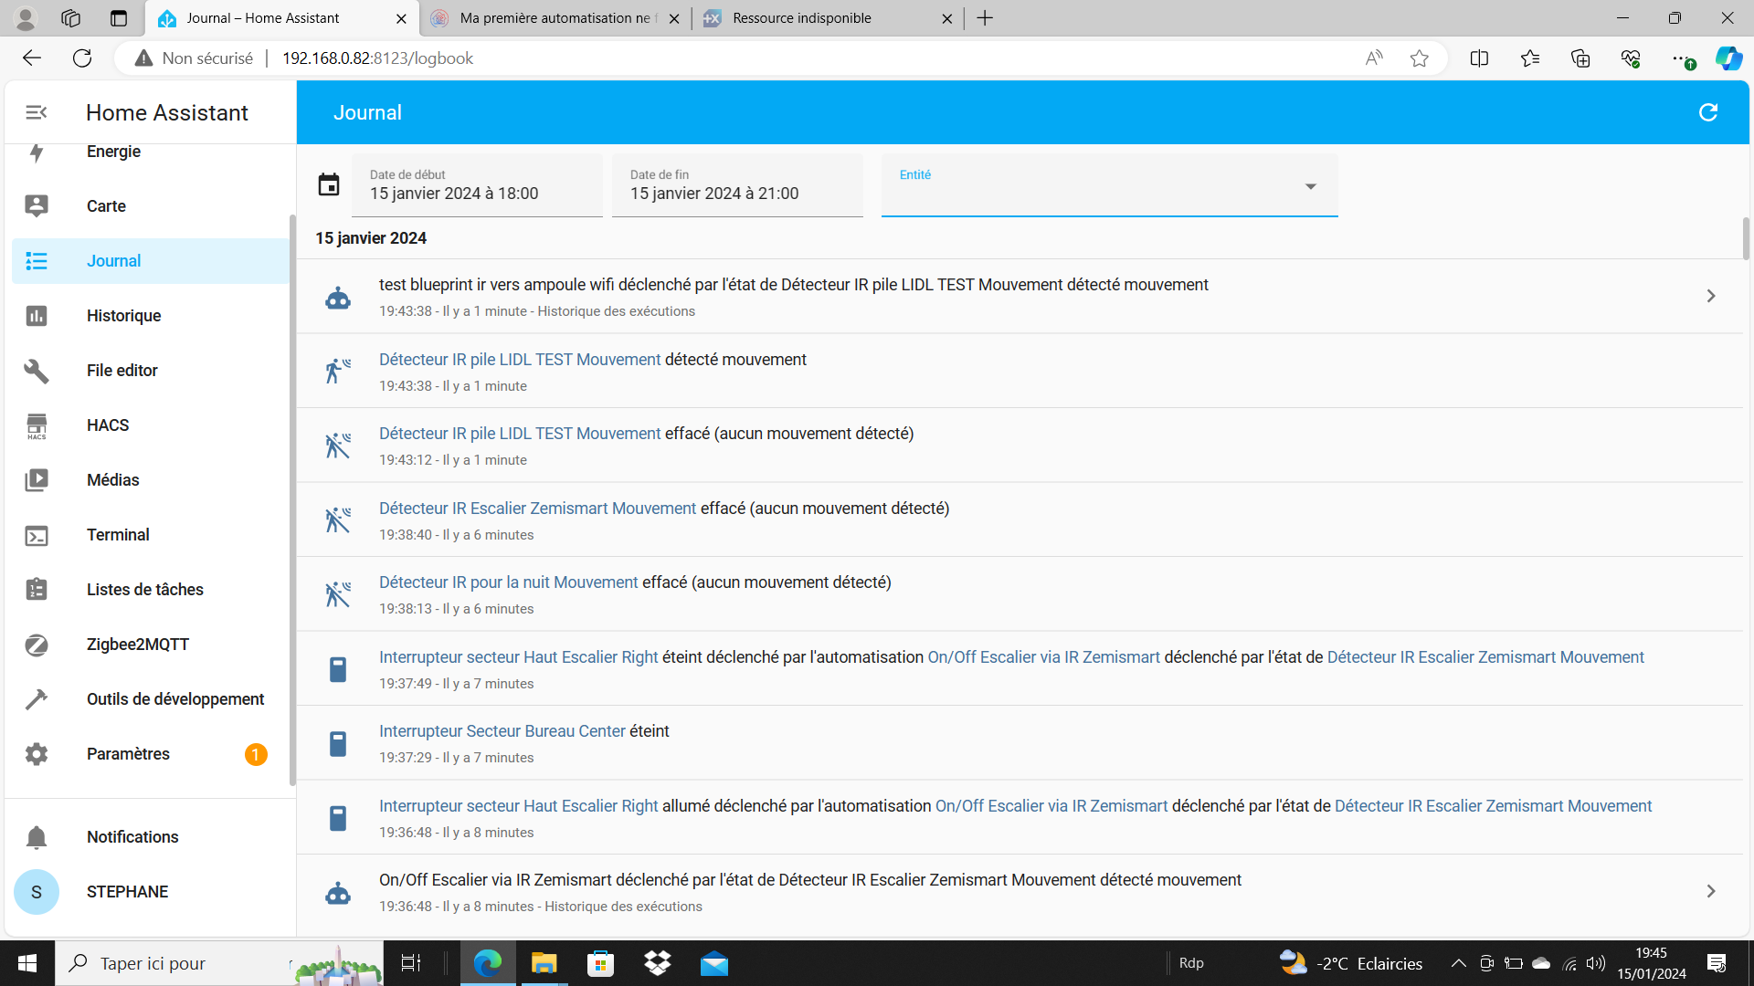Select Historique in the sidebar menu
The height and width of the screenshot is (986, 1754).
(x=123, y=316)
